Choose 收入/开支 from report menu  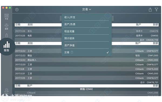coord(87,17)
